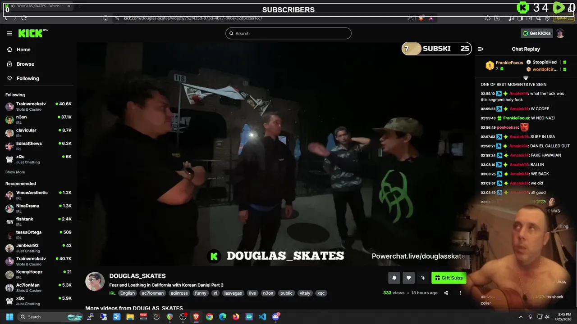Open Discord from taskbar
This screenshot has height=324, width=577.
[276, 317]
